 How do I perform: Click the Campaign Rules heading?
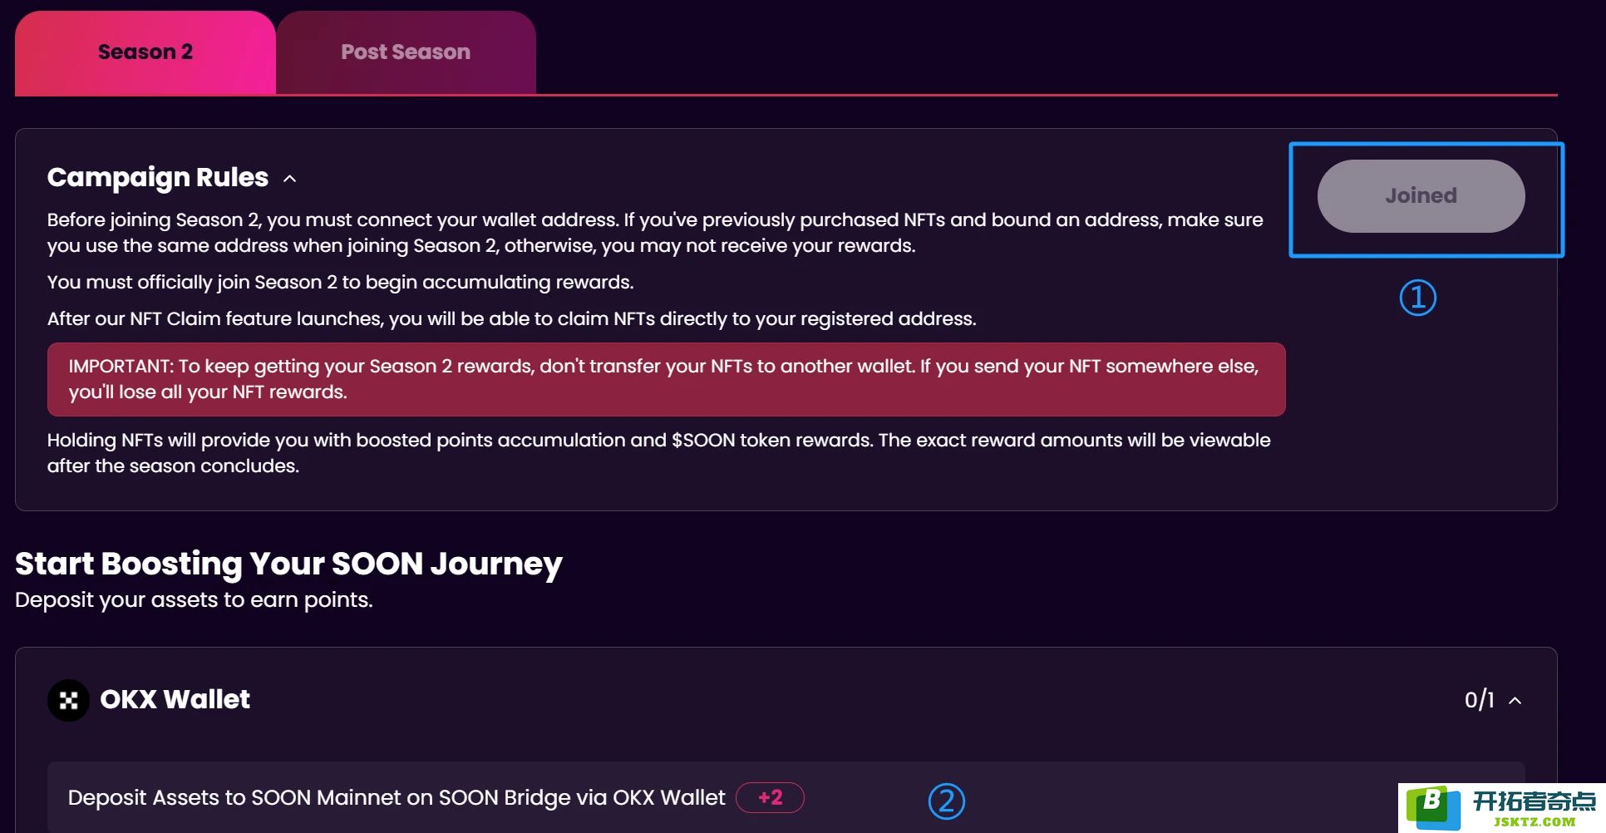(158, 177)
